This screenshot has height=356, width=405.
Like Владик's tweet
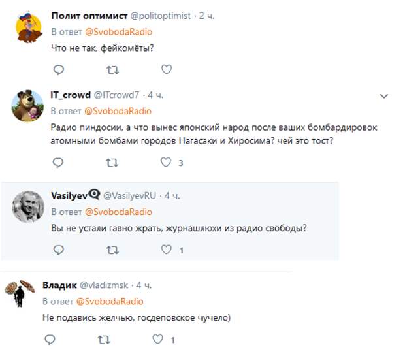(x=158, y=339)
